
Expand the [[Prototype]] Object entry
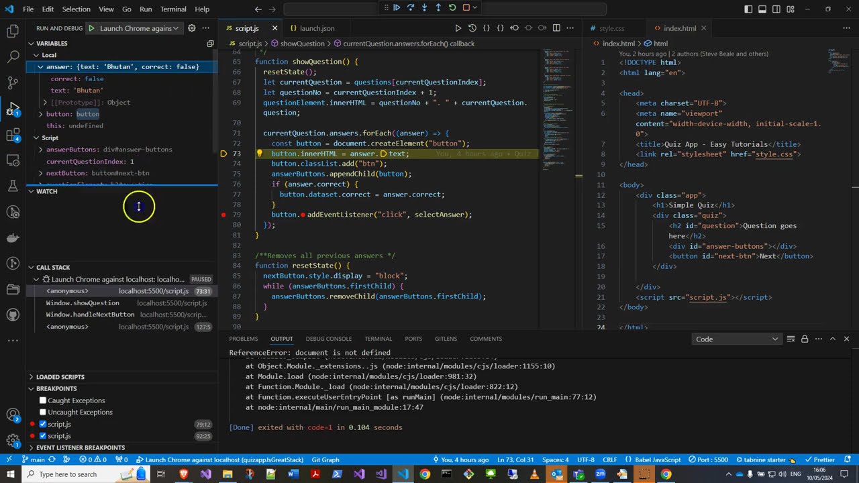tap(45, 102)
